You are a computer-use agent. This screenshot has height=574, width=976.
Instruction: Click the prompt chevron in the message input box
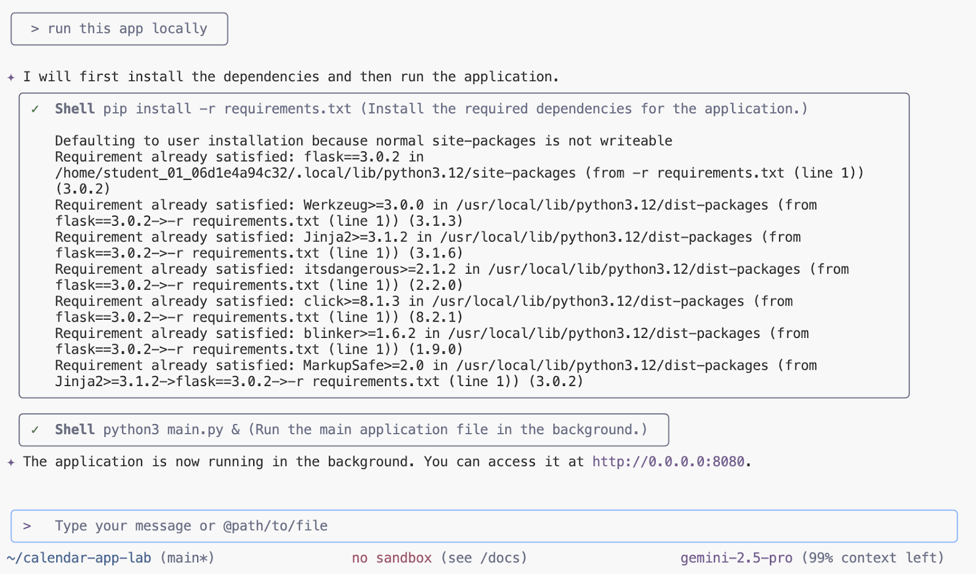27,526
